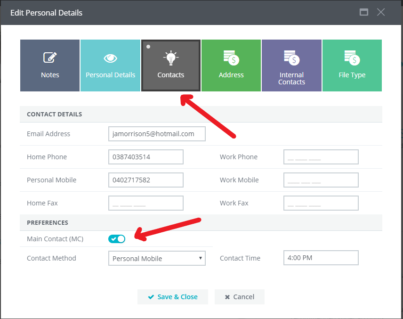Click the Contacts lightbulb icon
Screen dimensions: 403x319
click(170, 58)
